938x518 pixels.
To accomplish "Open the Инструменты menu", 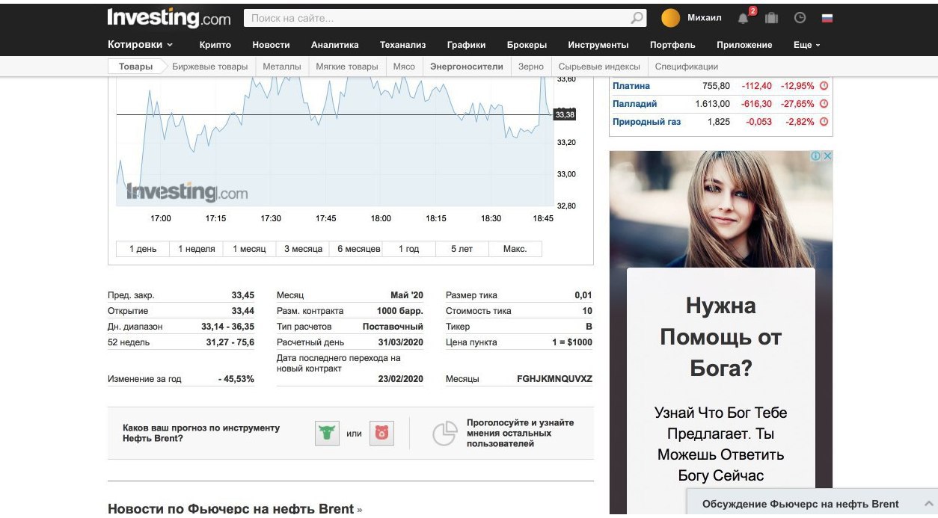I will (598, 45).
